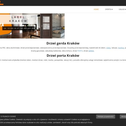Open the GERDA link
This screenshot has width=126, height=126.
pos(91,51)
